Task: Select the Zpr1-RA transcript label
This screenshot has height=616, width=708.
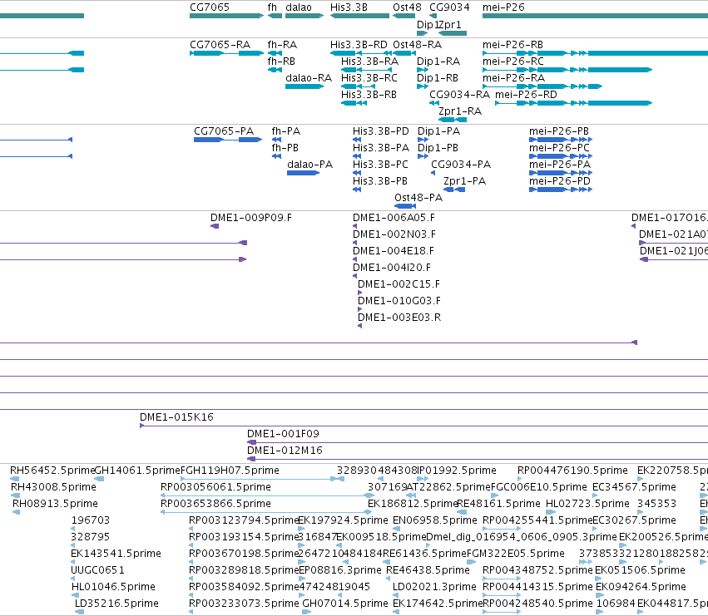Action: (460, 111)
